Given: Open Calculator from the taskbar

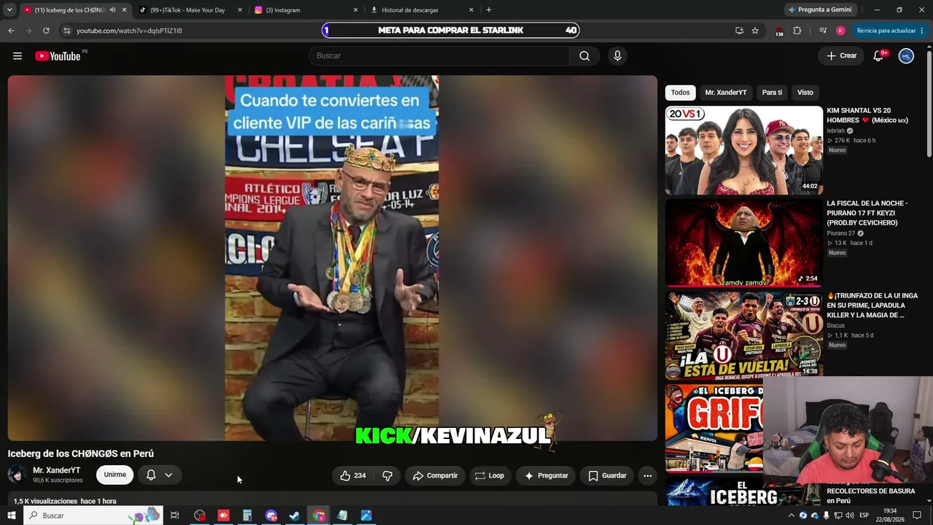Looking at the screenshot, I should (247, 516).
